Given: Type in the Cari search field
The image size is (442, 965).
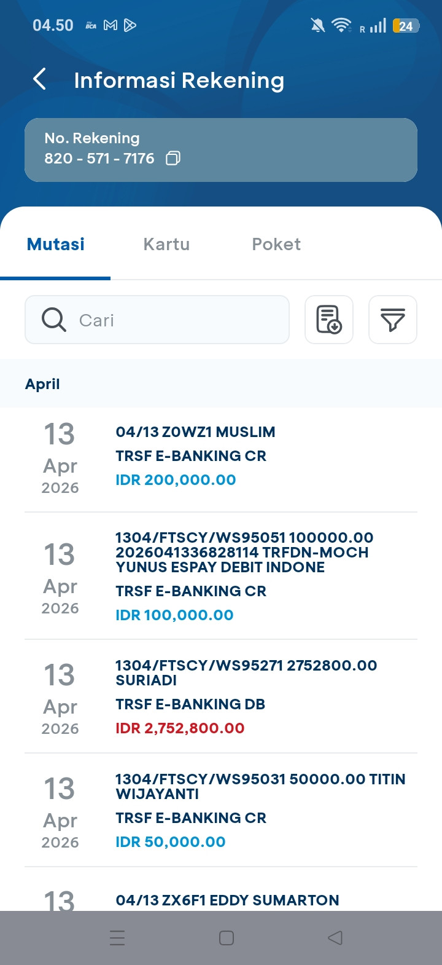Looking at the screenshot, I should click(x=178, y=320).
